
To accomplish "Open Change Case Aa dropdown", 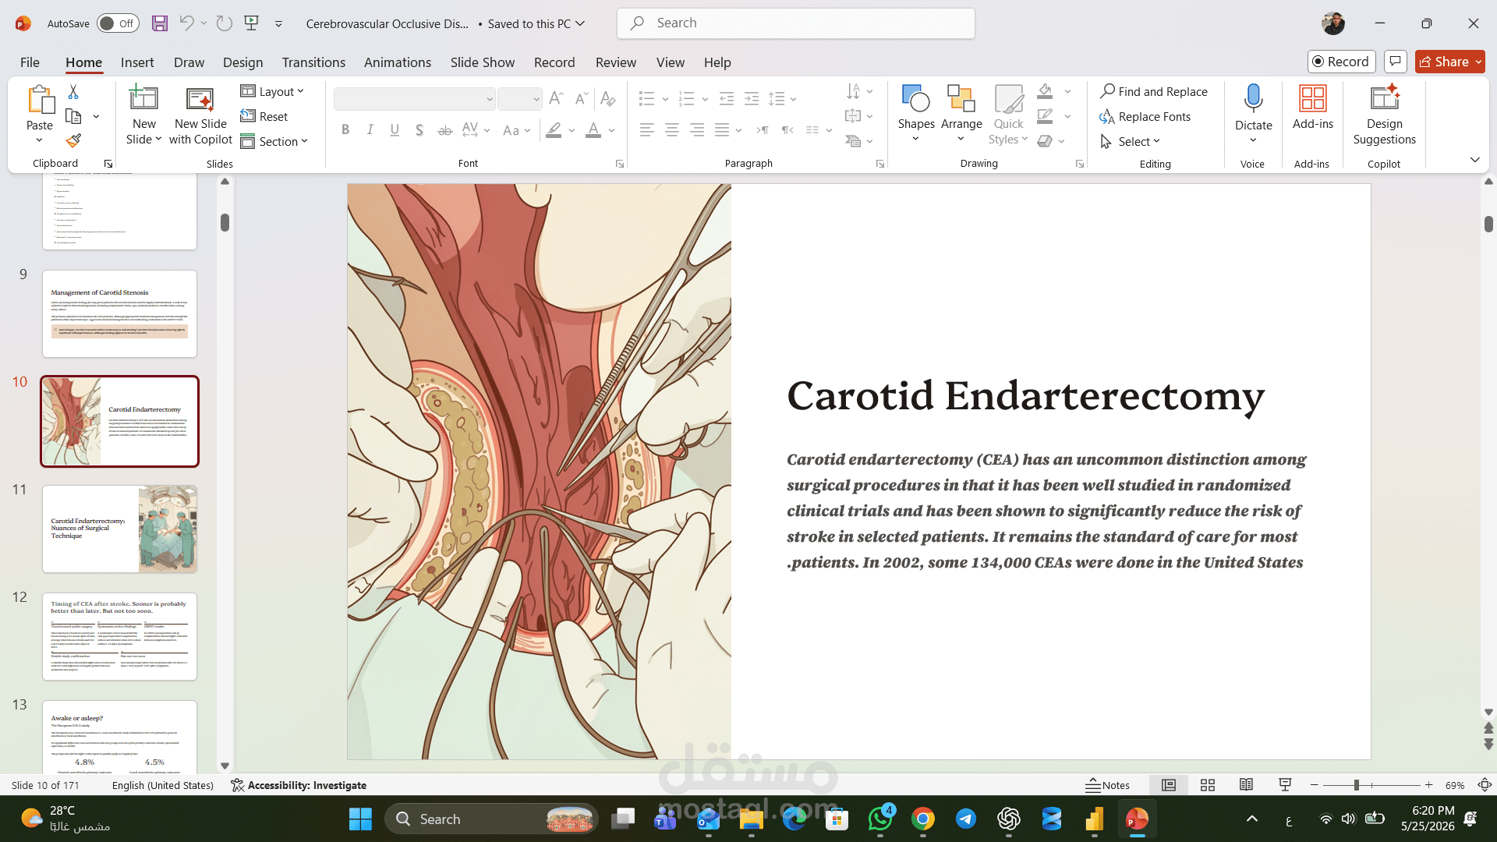I will point(516,130).
